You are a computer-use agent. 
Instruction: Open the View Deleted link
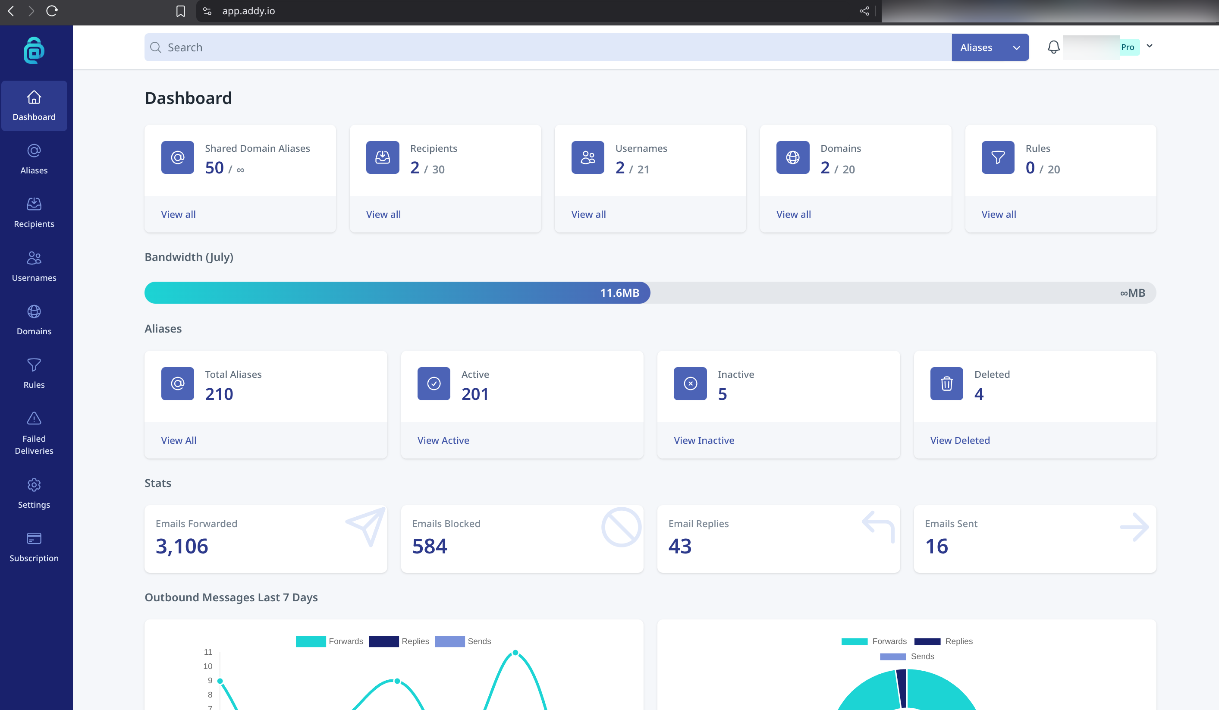pyautogui.click(x=960, y=440)
